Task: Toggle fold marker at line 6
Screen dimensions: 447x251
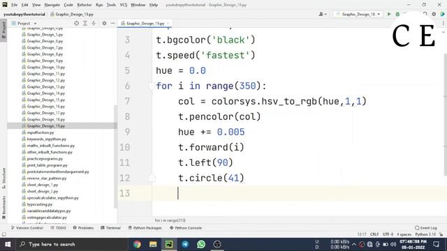Action: pyautogui.click(x=152, y=86)
